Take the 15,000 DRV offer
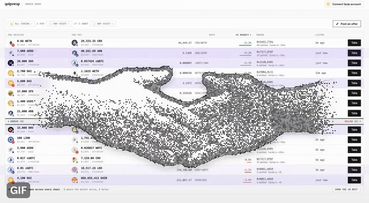 [354, 129]
